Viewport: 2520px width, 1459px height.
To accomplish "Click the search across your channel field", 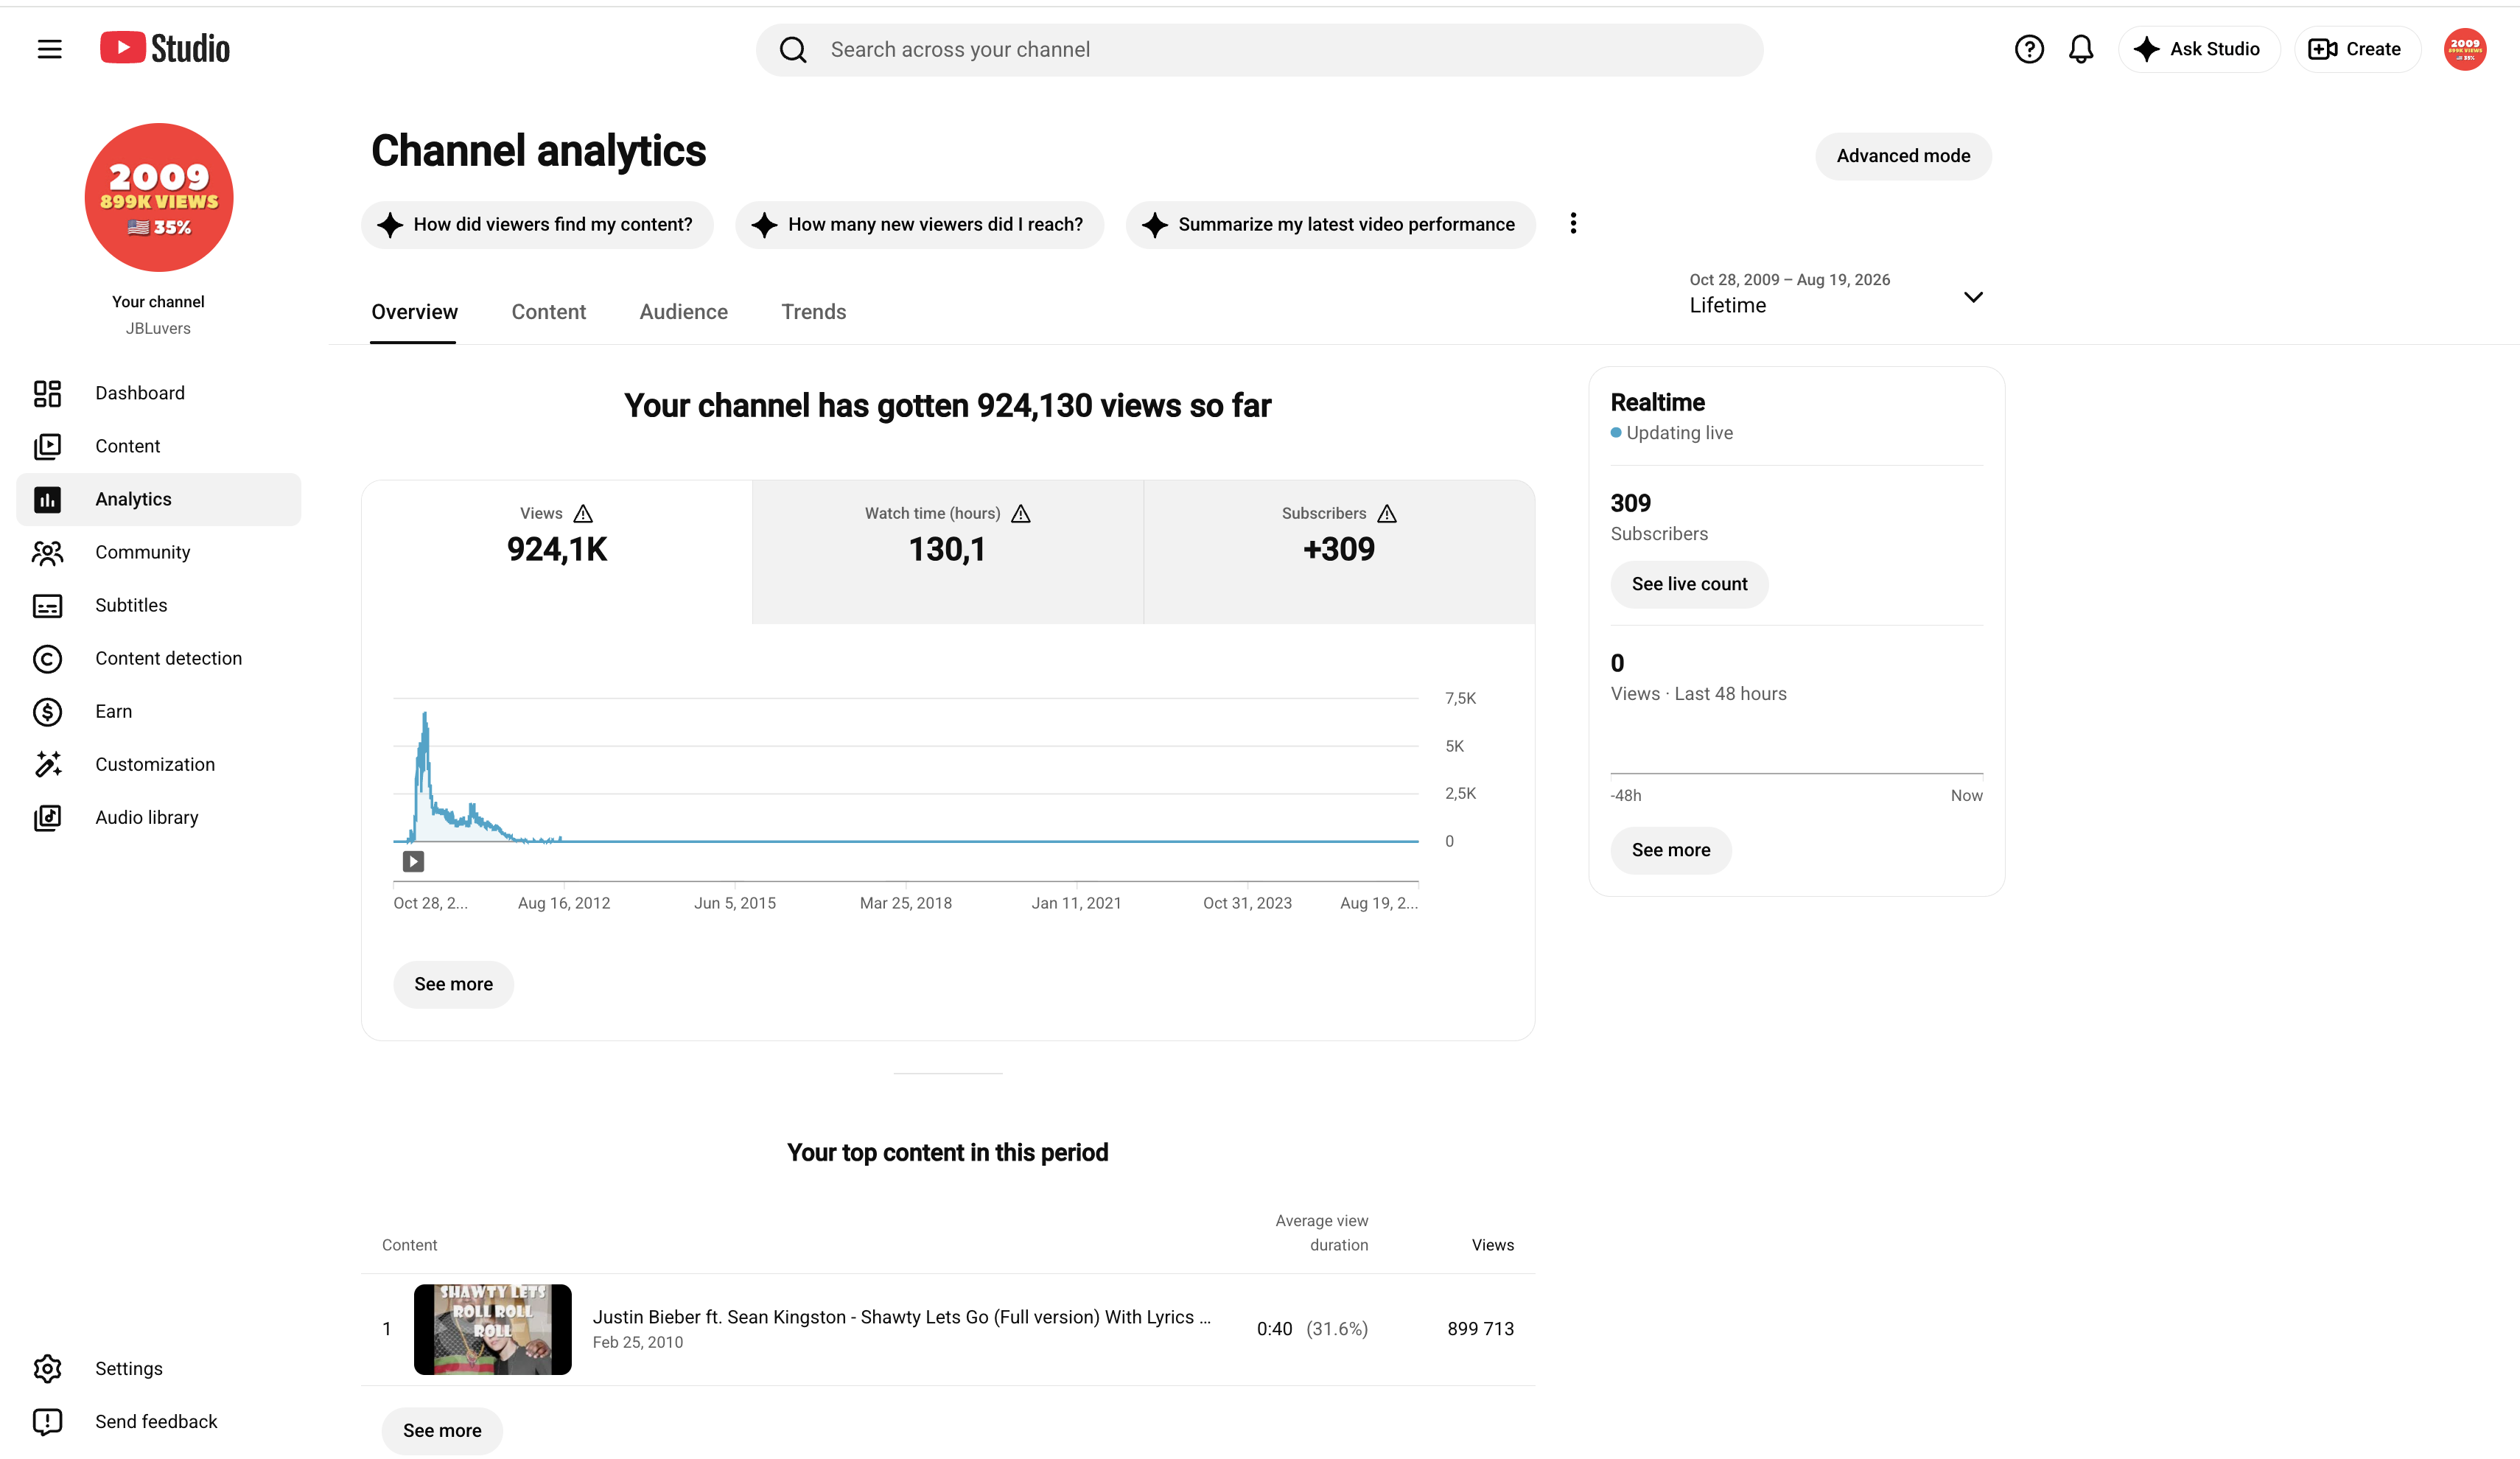I will pyautogui.click(x=1259, y=50).
